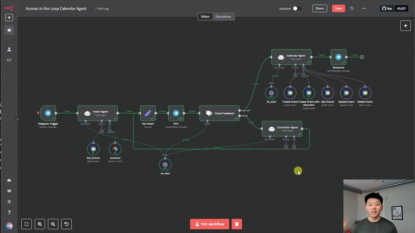Zoom out on the canvas

click(53, 224)
